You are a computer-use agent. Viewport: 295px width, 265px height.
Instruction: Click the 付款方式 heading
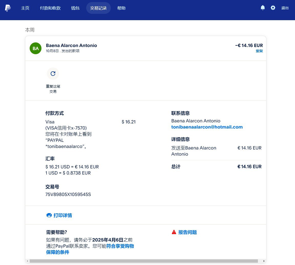[x=54, y=113]
